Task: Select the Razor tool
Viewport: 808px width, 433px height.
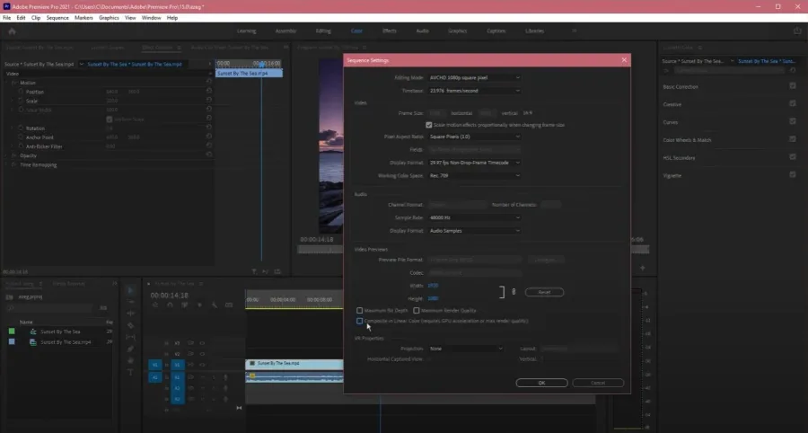Action: coord(130,325)
